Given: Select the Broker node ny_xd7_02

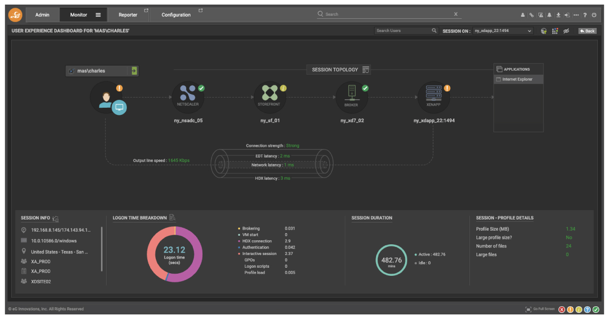Looking at the screenshot, I should (351, 98).
